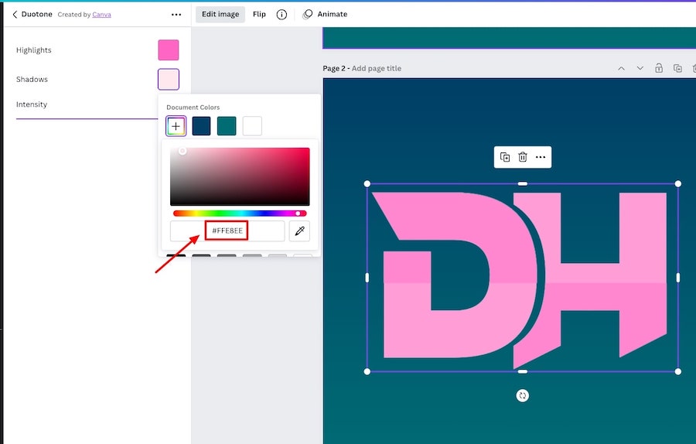
Task: Open Duotone more options ellipsis
Action: click(176, 14)
